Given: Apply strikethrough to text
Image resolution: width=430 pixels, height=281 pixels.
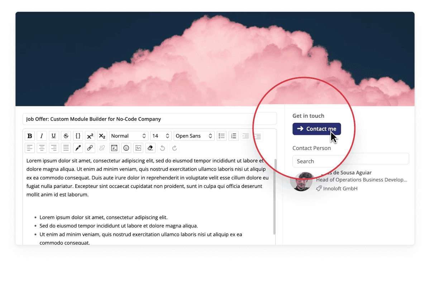Looking at the screenshot, I should [x=66, y=136].
